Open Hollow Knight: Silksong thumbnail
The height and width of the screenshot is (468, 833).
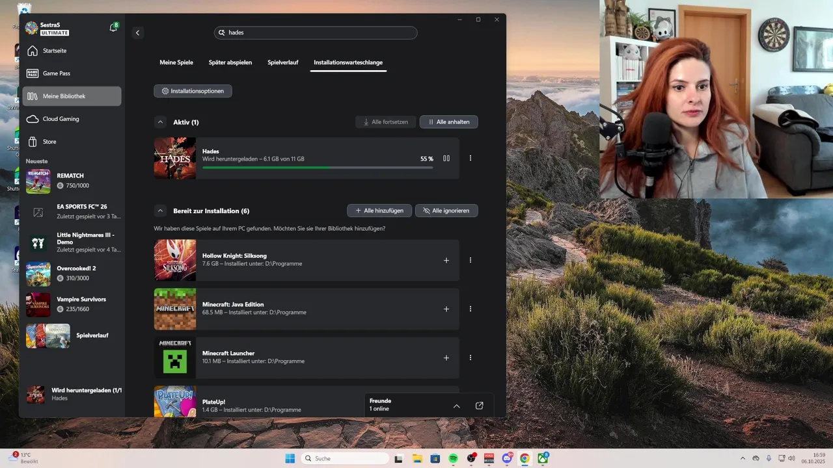[x=175, y=260]
